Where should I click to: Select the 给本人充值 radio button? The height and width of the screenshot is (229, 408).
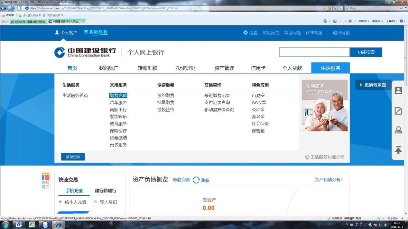tap(60, 202)
